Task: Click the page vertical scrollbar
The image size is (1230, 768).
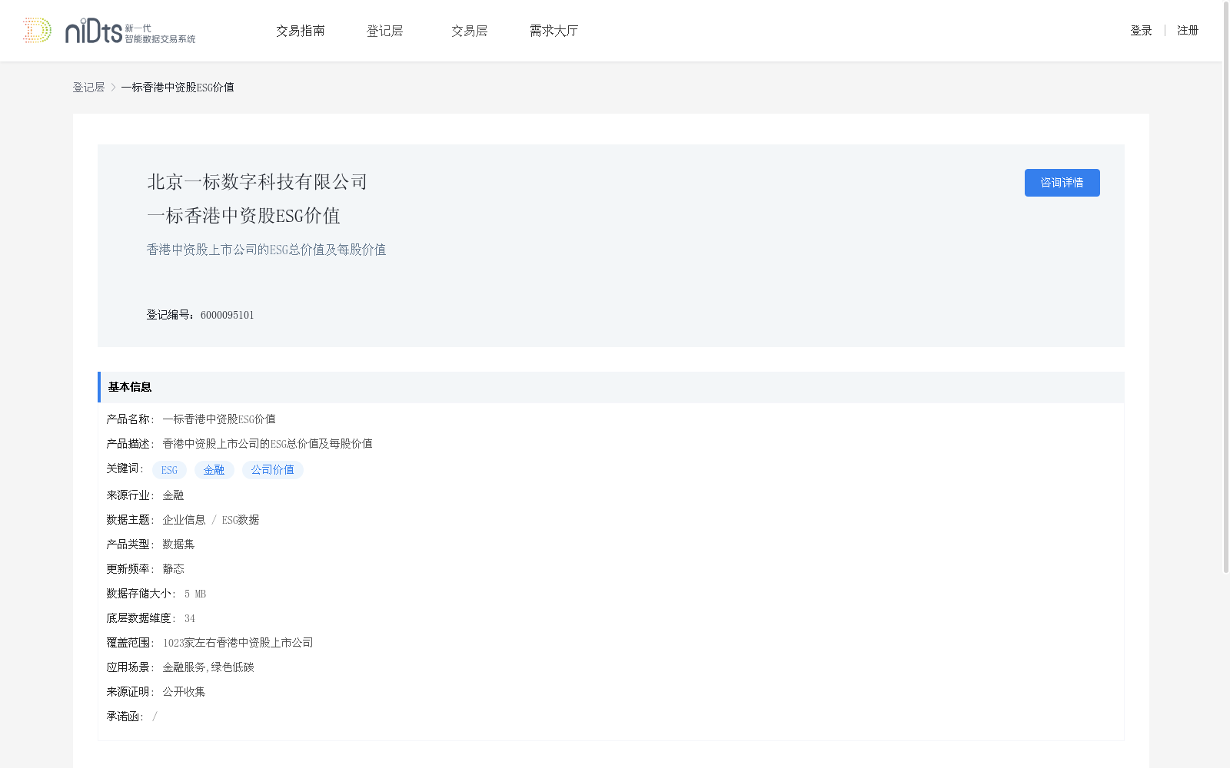Action: pyautogui.click(x=1226, y=288)
